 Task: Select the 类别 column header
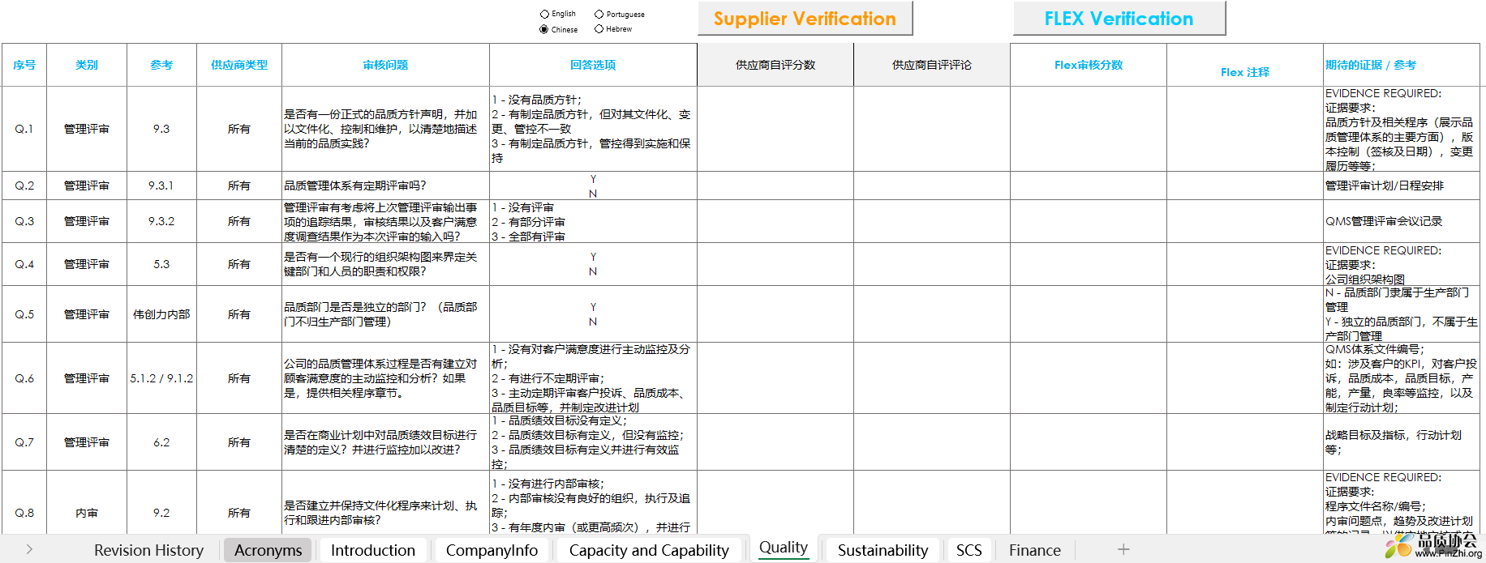pyautogui.click(x=87, y=65)
